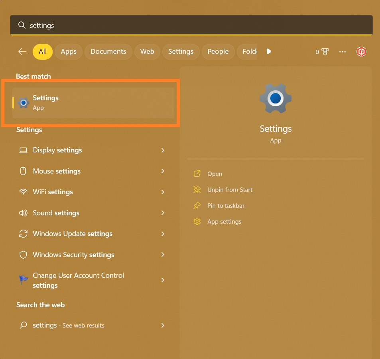Screen dimensions: 380x359
Task: Switch to the Documents filter tab
Action: coord(108,51)
